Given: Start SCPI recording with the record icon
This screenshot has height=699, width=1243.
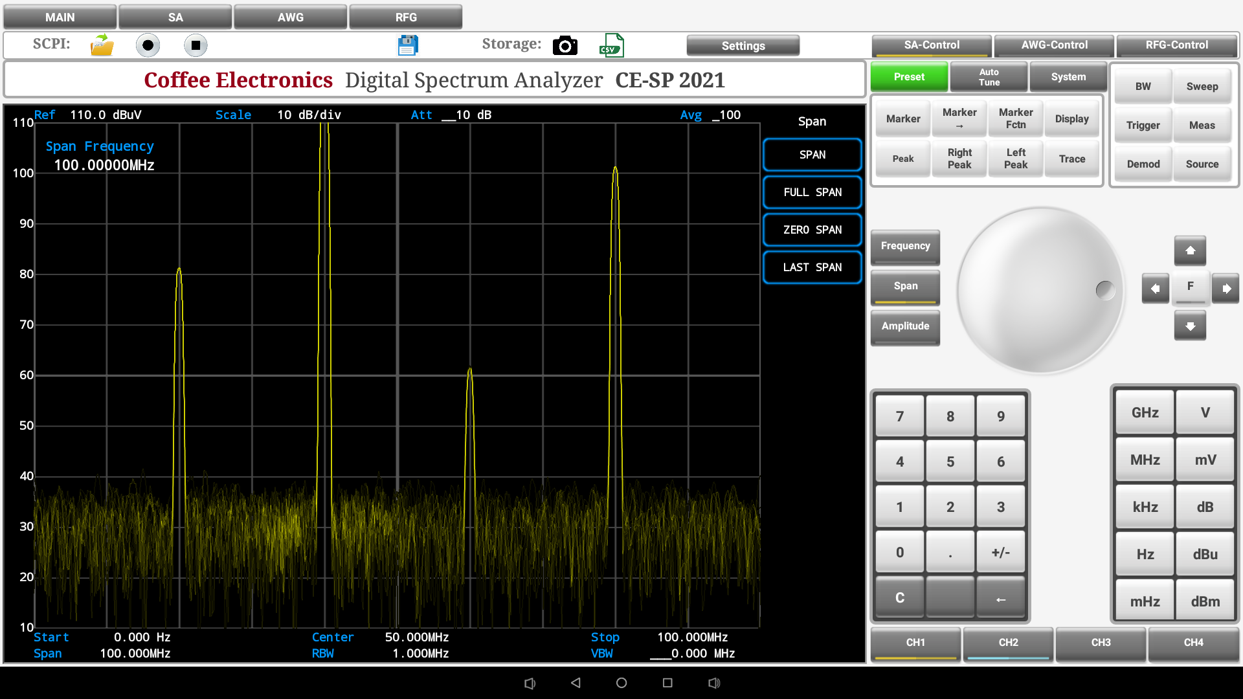Looking at the screenshot, I should (148, 45).
